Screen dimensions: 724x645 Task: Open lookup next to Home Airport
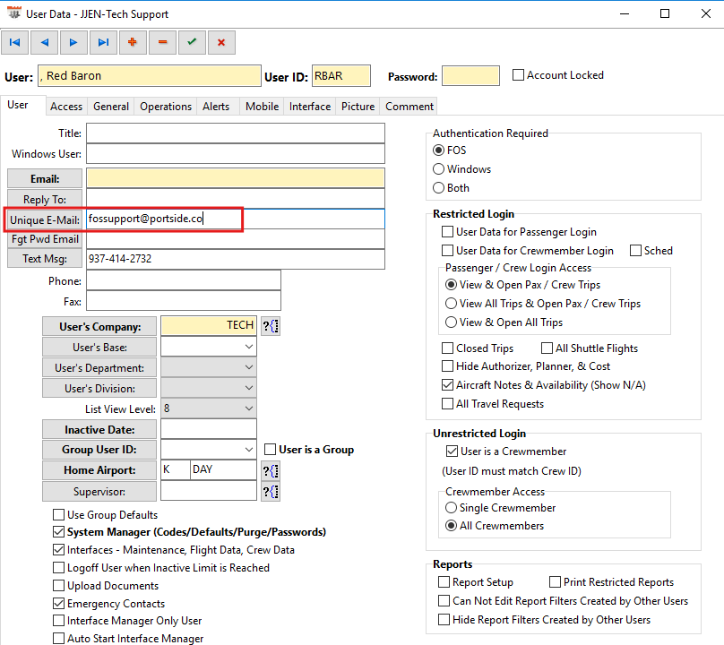tap(271, 470)
